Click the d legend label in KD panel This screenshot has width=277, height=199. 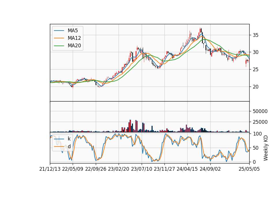pyautogui.click(x=69, y=147)
